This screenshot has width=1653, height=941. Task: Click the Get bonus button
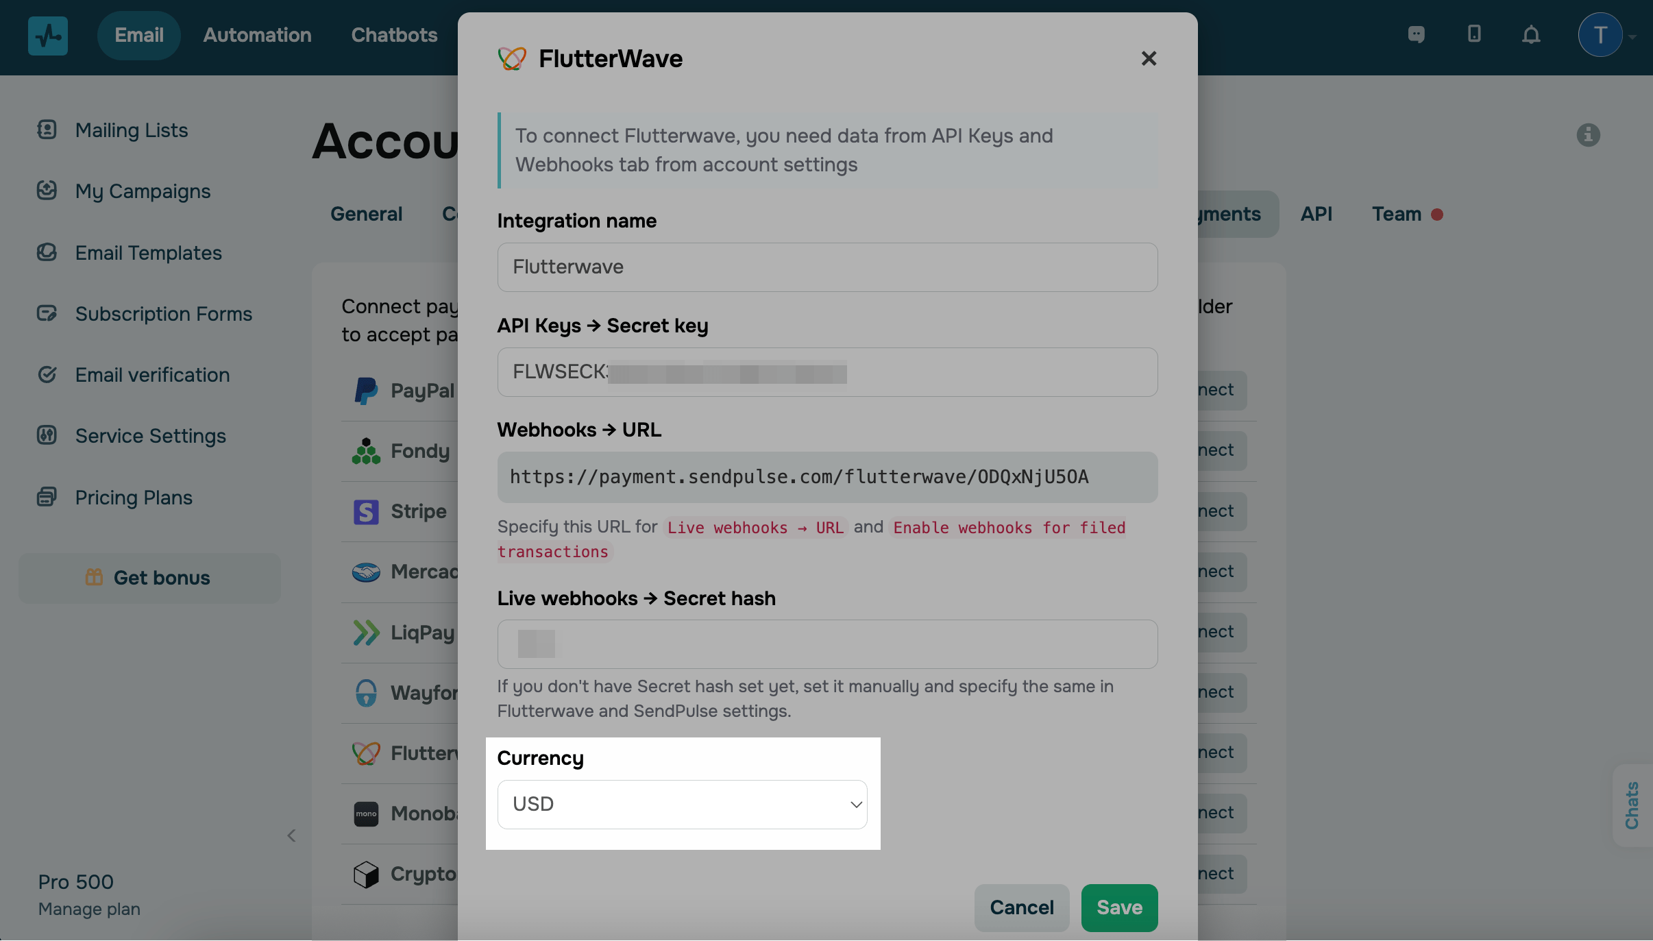click(x=149, y=578)
